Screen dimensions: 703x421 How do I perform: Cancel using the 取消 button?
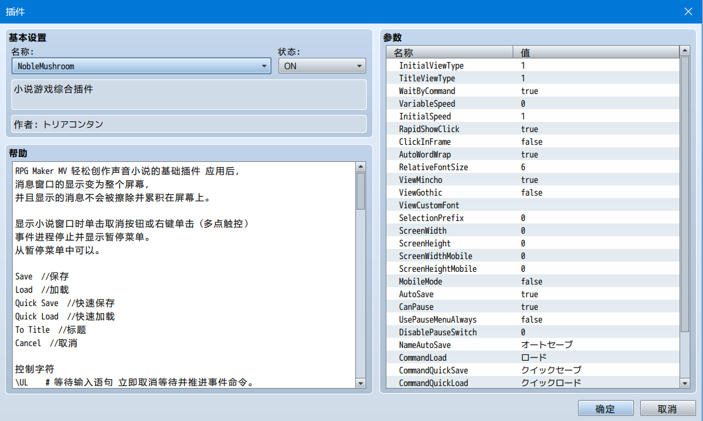[667, 408]
